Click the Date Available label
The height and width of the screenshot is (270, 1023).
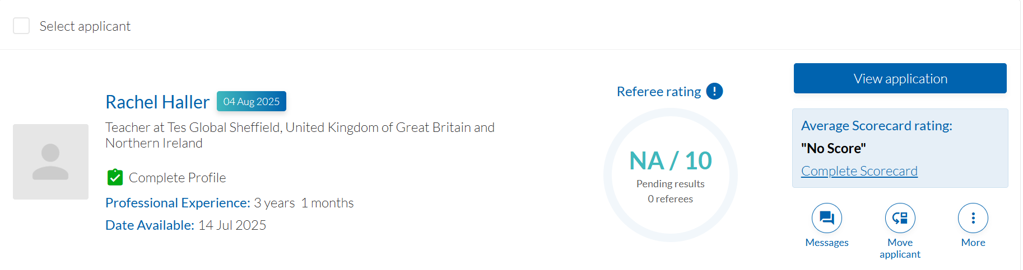pyautogui.click(x=150, y=225)
